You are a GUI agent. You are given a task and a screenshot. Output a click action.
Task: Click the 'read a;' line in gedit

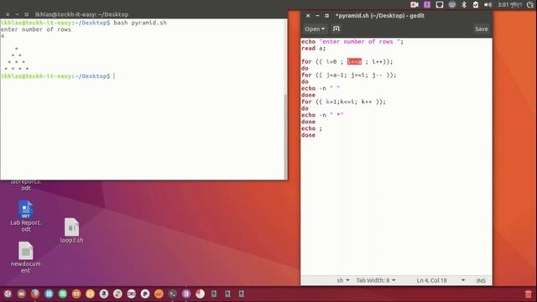pyautogui.click(x=313, y=49)
